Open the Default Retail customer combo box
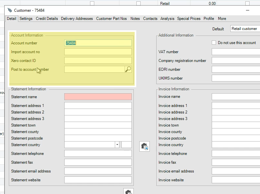 tap(245, 29)
